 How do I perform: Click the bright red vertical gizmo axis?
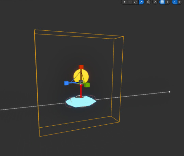coord(81,91)
